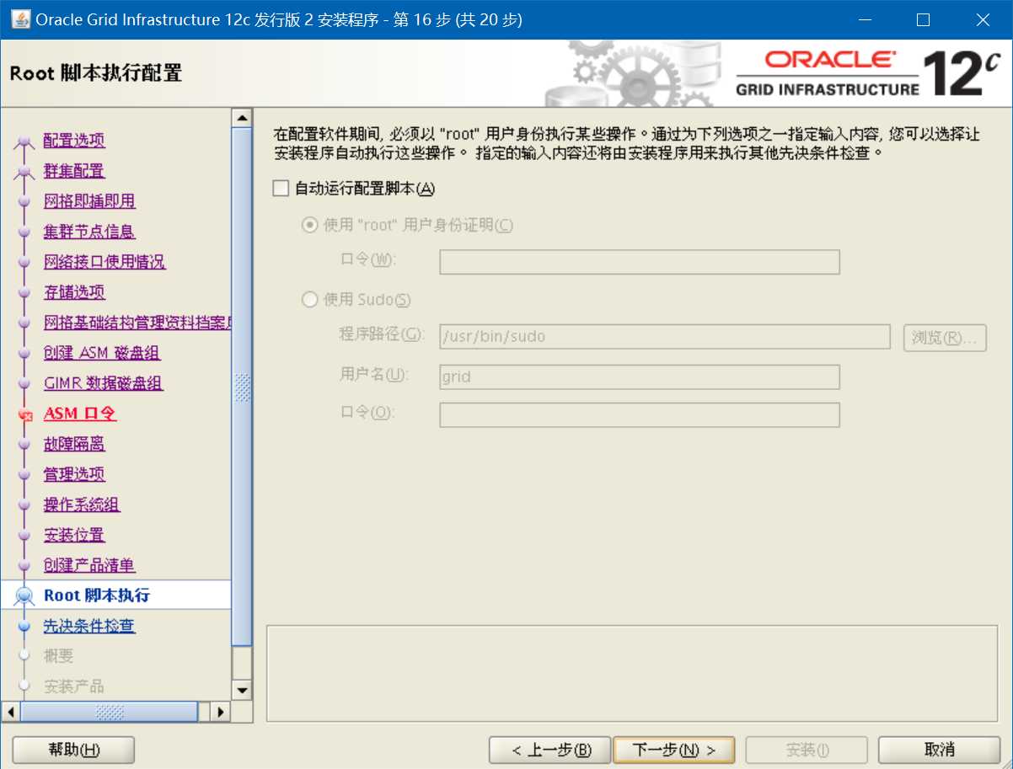Select the 使用 "root" 用户身份证明 radio button

310,225
